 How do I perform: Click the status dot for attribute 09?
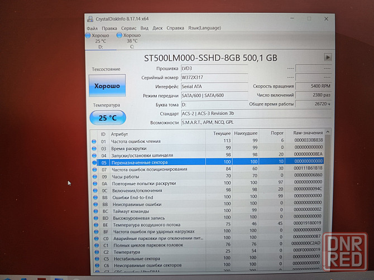(95, 177)
